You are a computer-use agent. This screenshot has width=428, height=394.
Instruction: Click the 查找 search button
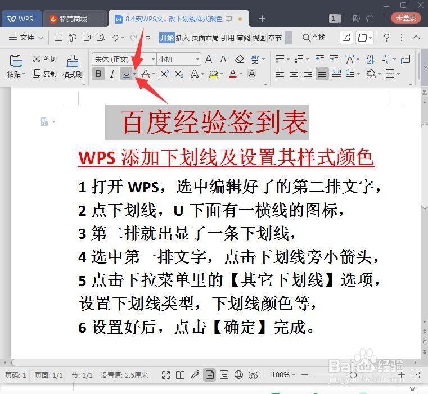pyautogui.click(x=314, y=38)
